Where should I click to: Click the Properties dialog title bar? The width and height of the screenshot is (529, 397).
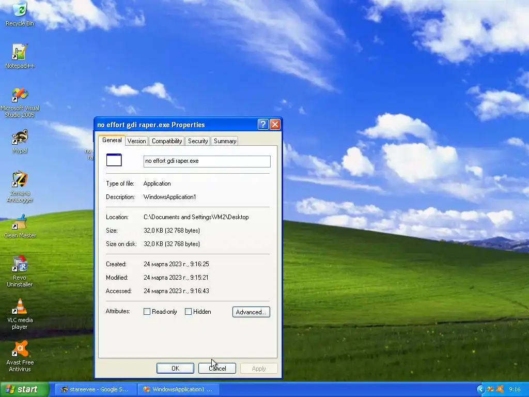tap(176, 125)
